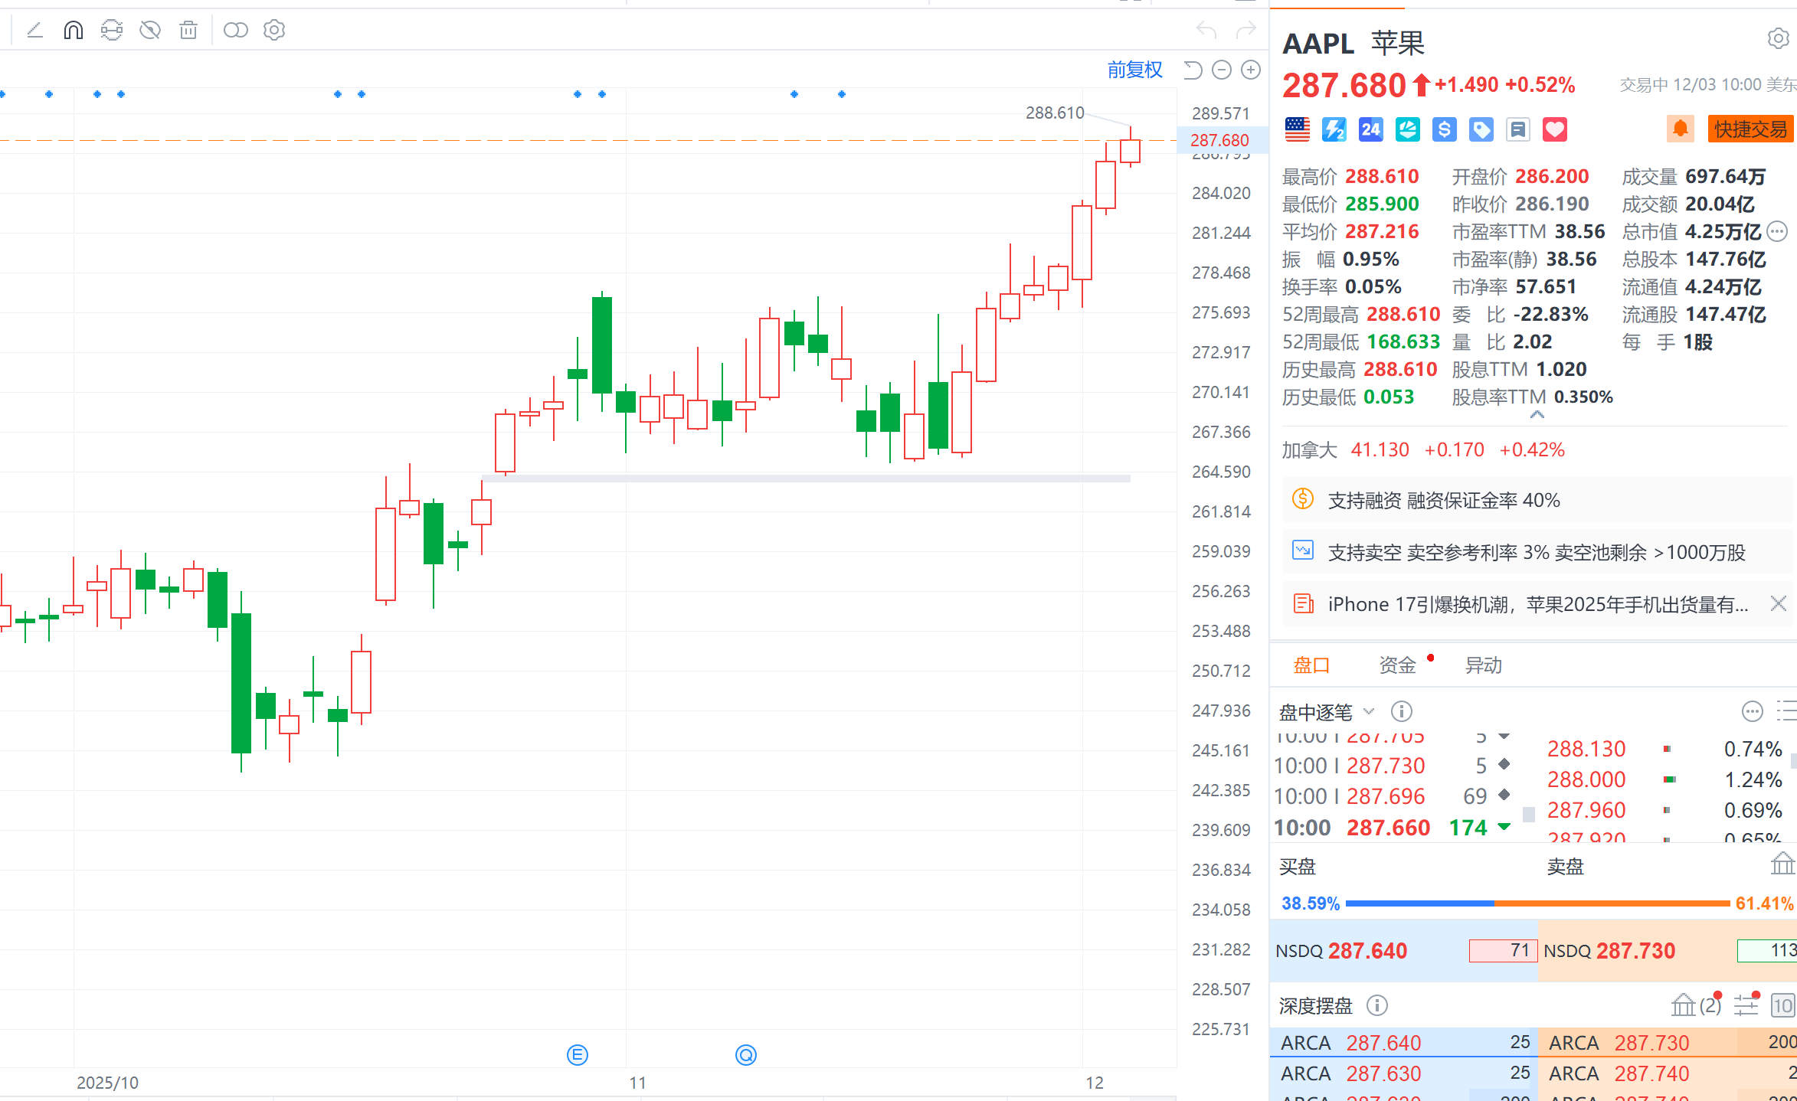Open chart settings gear in drawing toolbar
The image size is (1797, 1101).
(x=274, y=31)
